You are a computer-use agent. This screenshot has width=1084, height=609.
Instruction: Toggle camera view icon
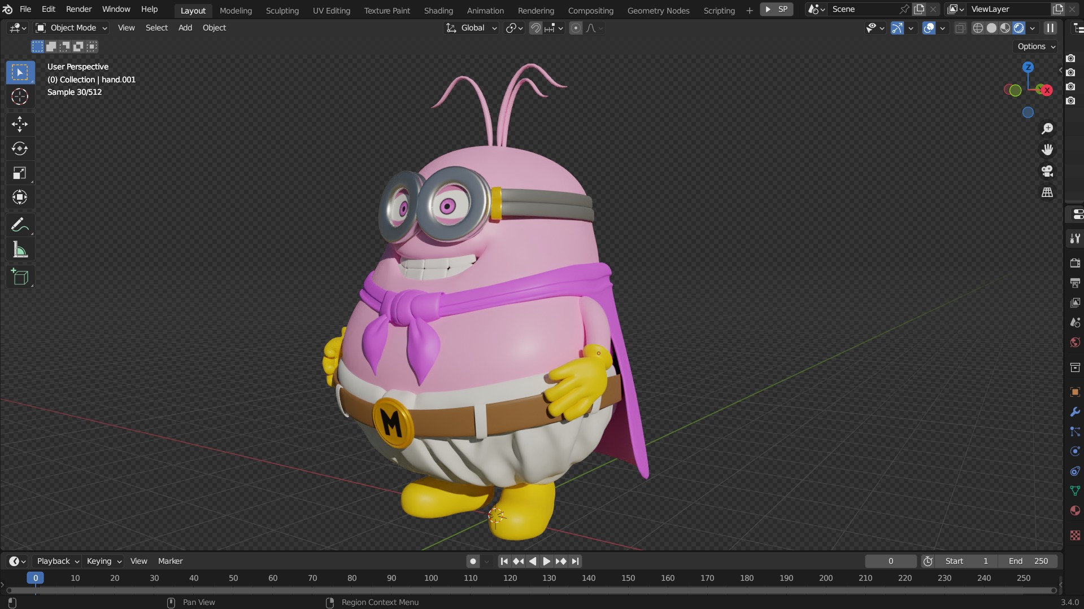pos(1047,171)
